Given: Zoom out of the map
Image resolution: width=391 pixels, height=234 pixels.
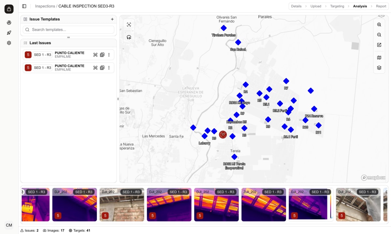Looking at the screenshot, I should tap(379, 35).
